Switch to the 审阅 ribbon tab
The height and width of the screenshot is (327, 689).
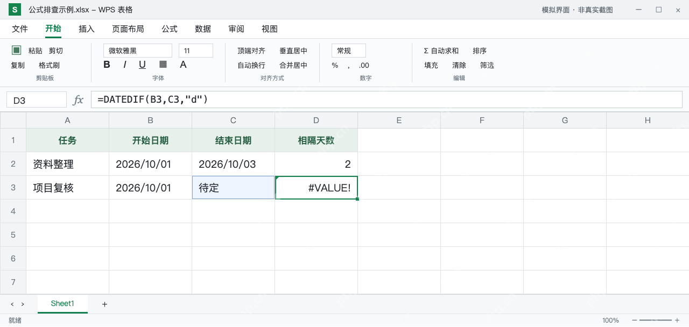pyautogui.click(x=236, y=29)
